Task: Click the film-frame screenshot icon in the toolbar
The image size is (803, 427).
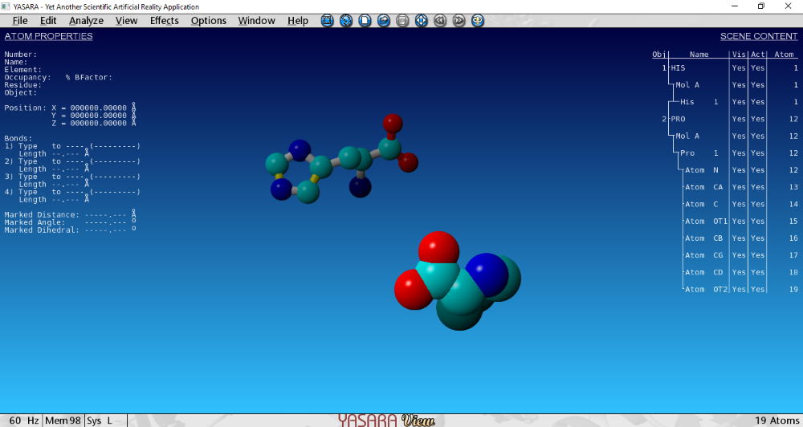Action: (328, 21)
